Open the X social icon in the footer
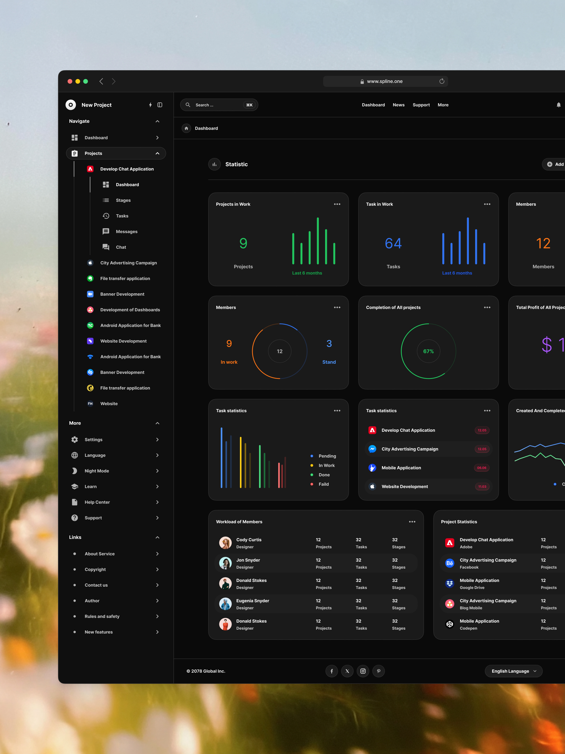This screenshot has width=565, height=754. [x=347, y=671]
